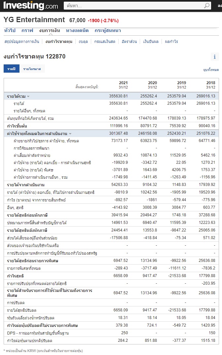Screen dimensions: 222x355
Task: Open the ทั่วไป tab
Action: [x=10, y=30]
